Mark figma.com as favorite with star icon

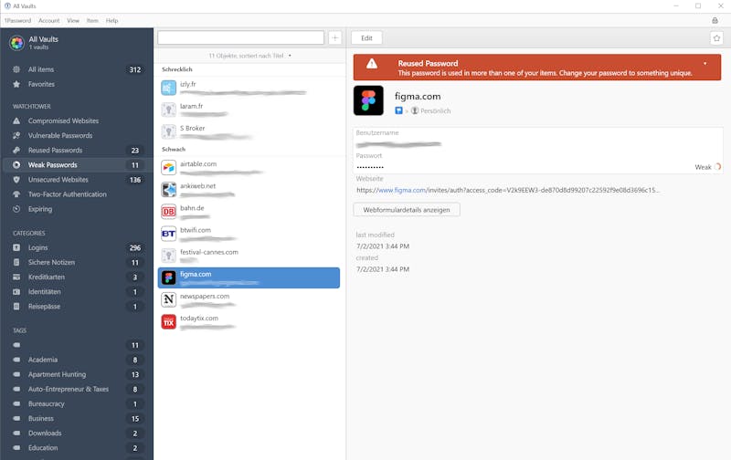(716, 38)
